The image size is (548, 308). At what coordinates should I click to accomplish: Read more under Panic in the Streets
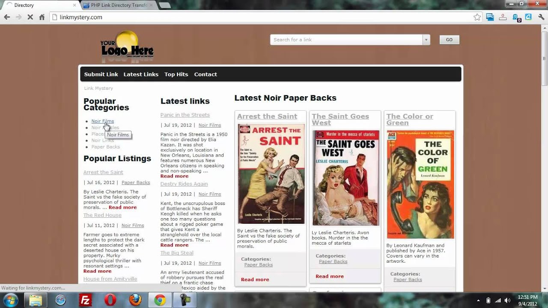coord(174,176)
